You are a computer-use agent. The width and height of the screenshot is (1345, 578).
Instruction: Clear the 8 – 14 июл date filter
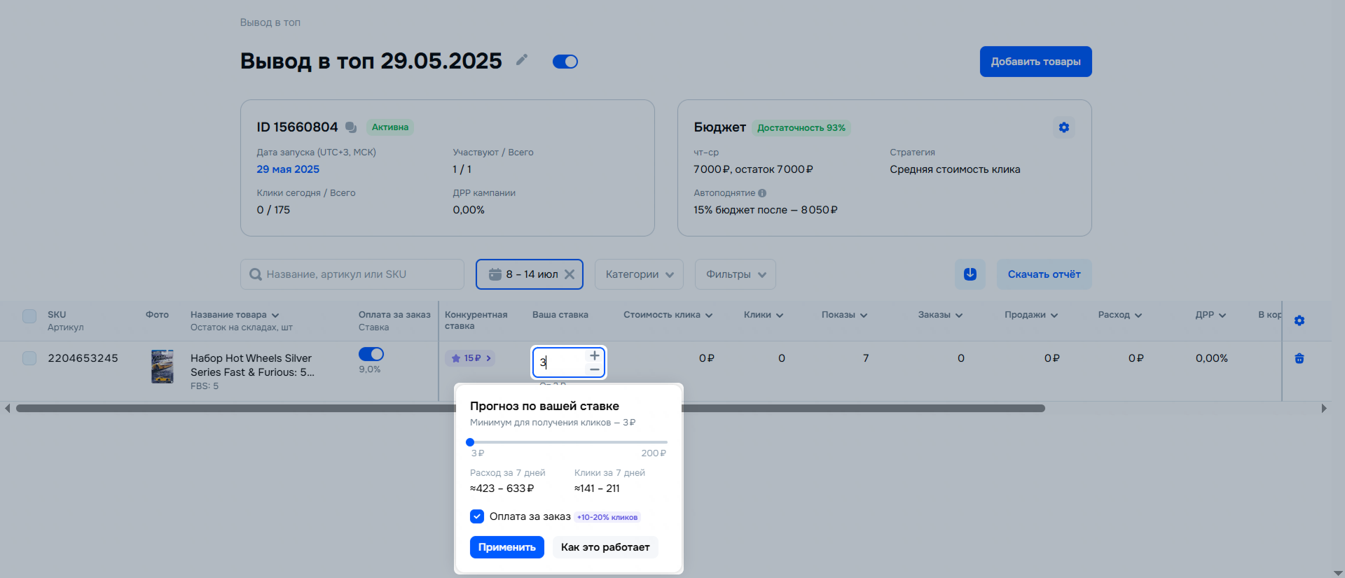pos(570,274)
